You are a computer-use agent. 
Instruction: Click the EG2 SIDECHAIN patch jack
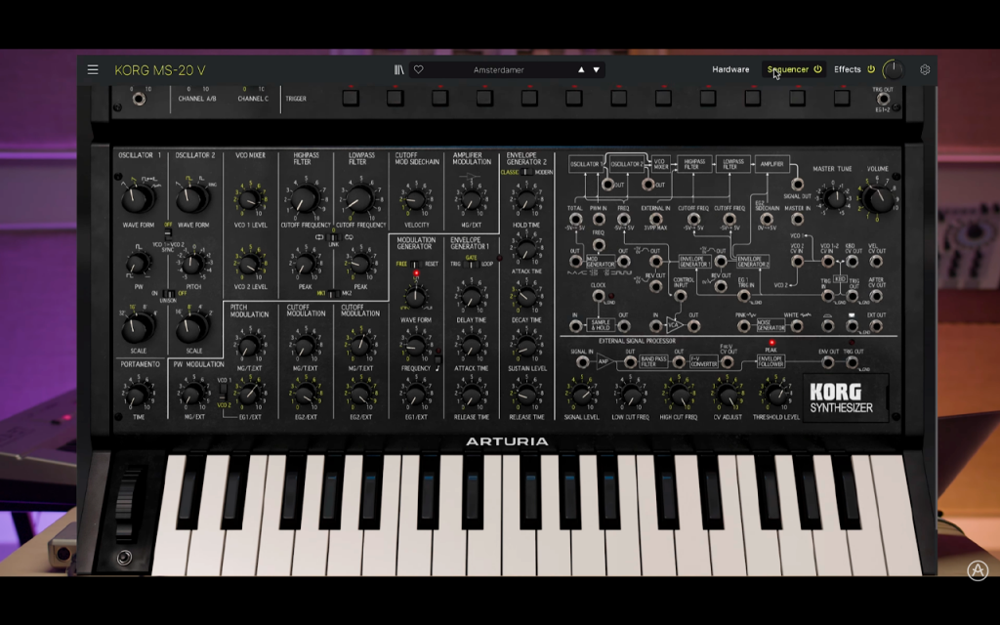767,219
